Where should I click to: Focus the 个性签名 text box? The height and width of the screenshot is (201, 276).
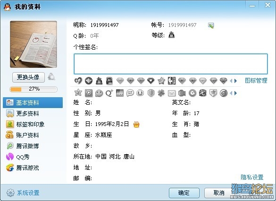[x=171, y=64]
